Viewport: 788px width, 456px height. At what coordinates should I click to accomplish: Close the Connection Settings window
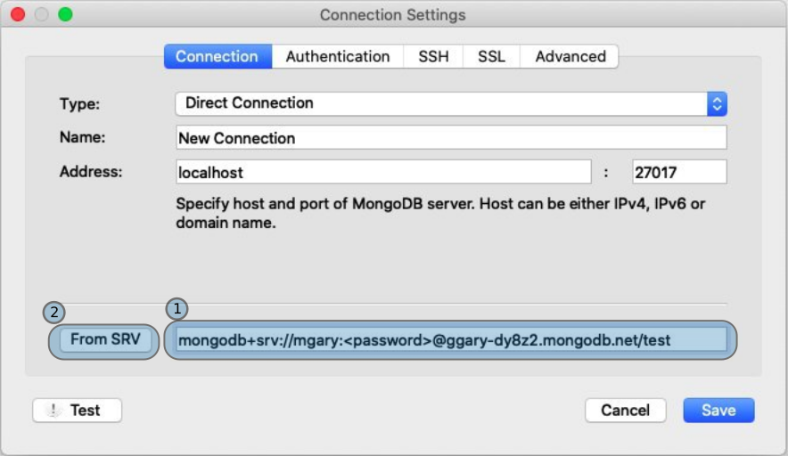18,14
